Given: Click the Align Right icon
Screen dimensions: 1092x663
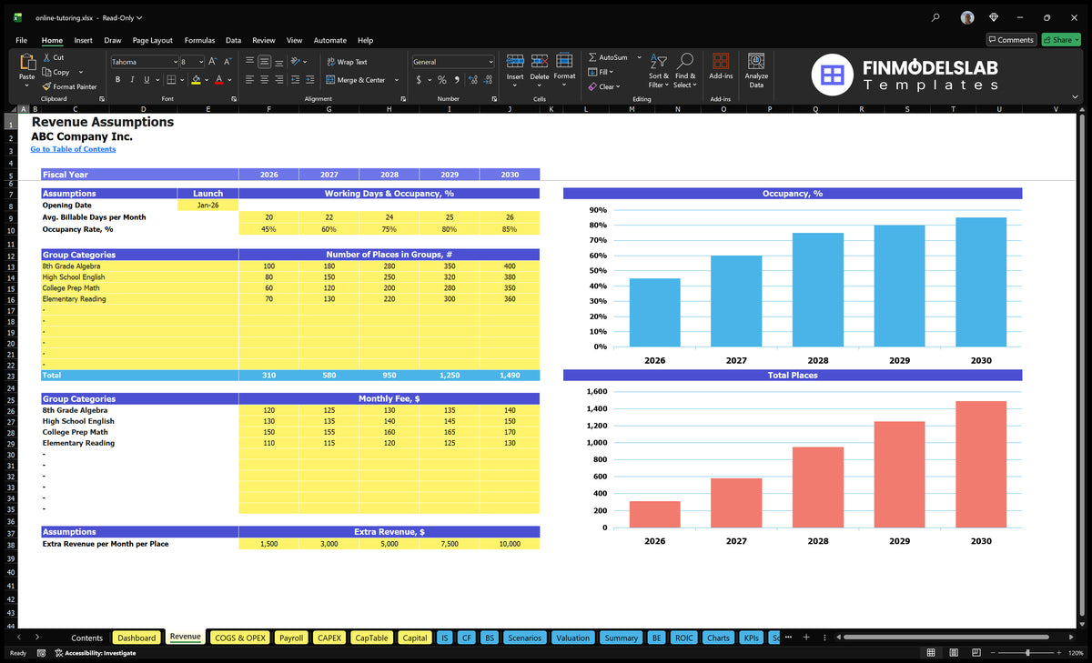Looking at the screenshot, I should tap(279, 80).
